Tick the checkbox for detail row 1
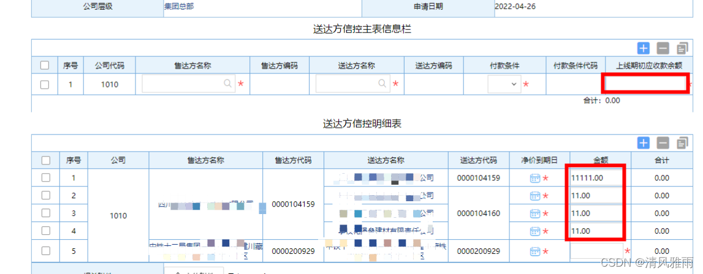Image resolution: width=703 pixels, height=274 pixels. coord(46,178)
